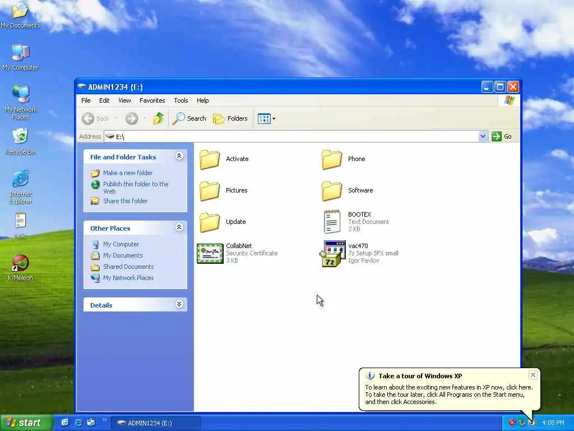Go to My Computer in Other Places
The width and height of the screenshot is (574, 431).
point(121,245)
